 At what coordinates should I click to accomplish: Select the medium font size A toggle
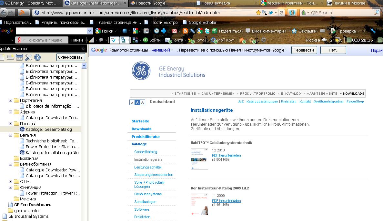click(x=137, y=102)
